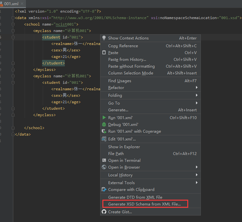Click the highlighted </student> closing tag
Screen dimensions: 242x222
(x=53, y=63)
